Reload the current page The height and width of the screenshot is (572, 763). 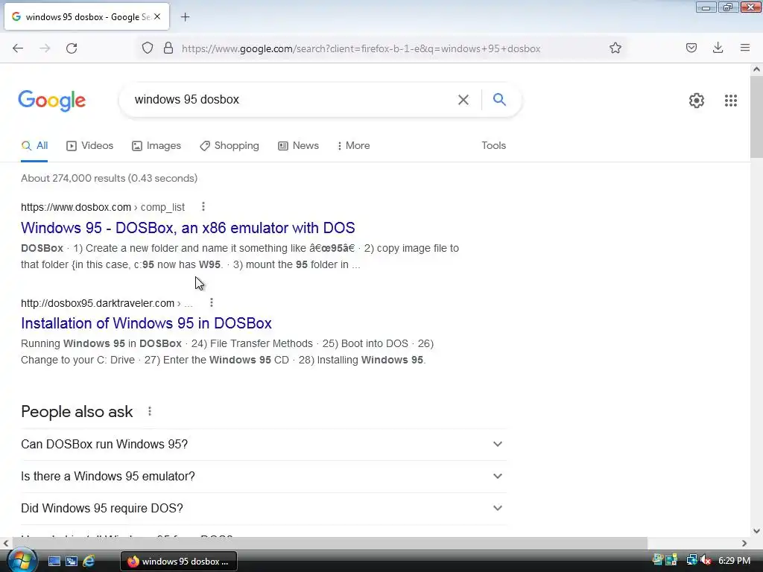pyautogui.click(x=72, y=48)
